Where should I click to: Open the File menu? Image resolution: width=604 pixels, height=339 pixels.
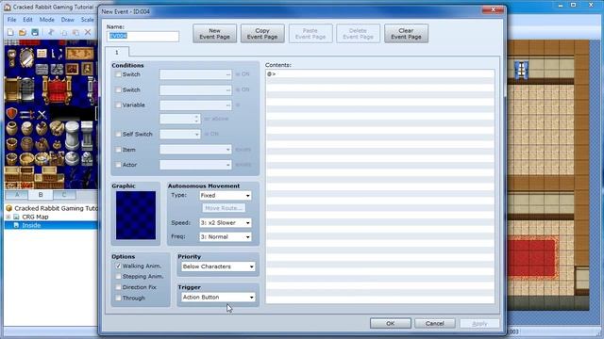pos(11,20)
